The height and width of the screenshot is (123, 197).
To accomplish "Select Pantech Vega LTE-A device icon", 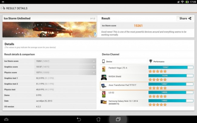I will (x=104, y=69).
